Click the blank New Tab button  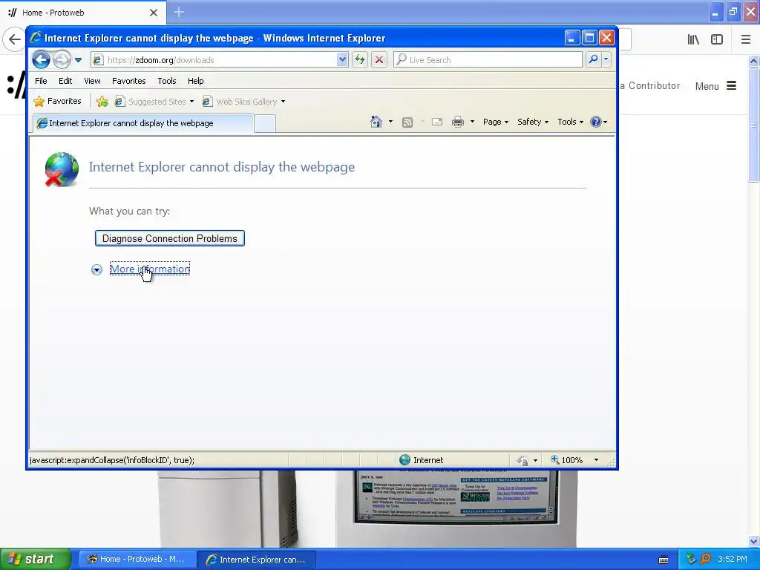pos(265,123)
